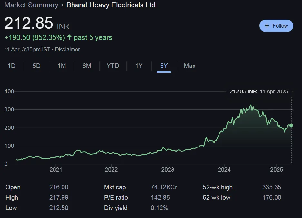Click the 2024 label on the chart axis

224,169
